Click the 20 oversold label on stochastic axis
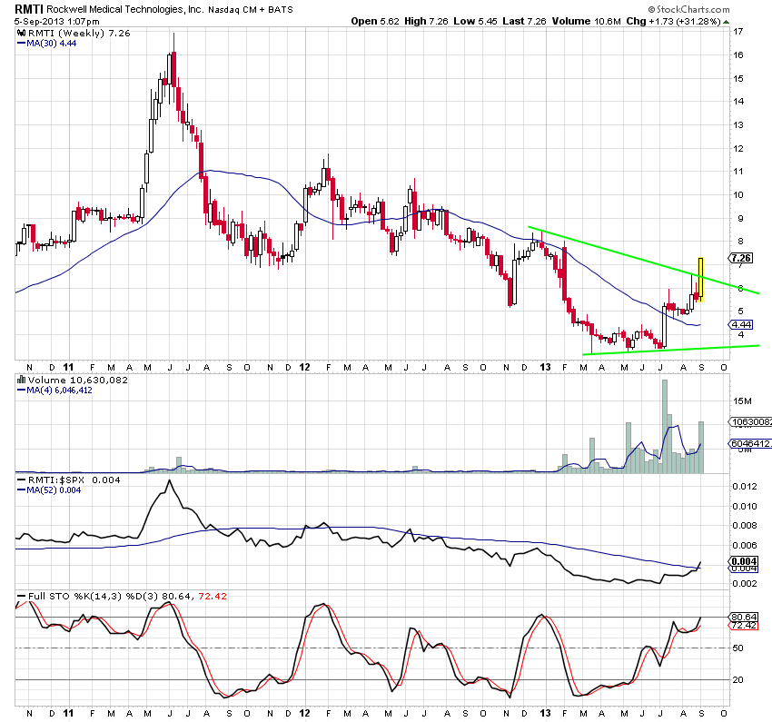Screen dimensions: 772x722 click(x=738, y=679)
